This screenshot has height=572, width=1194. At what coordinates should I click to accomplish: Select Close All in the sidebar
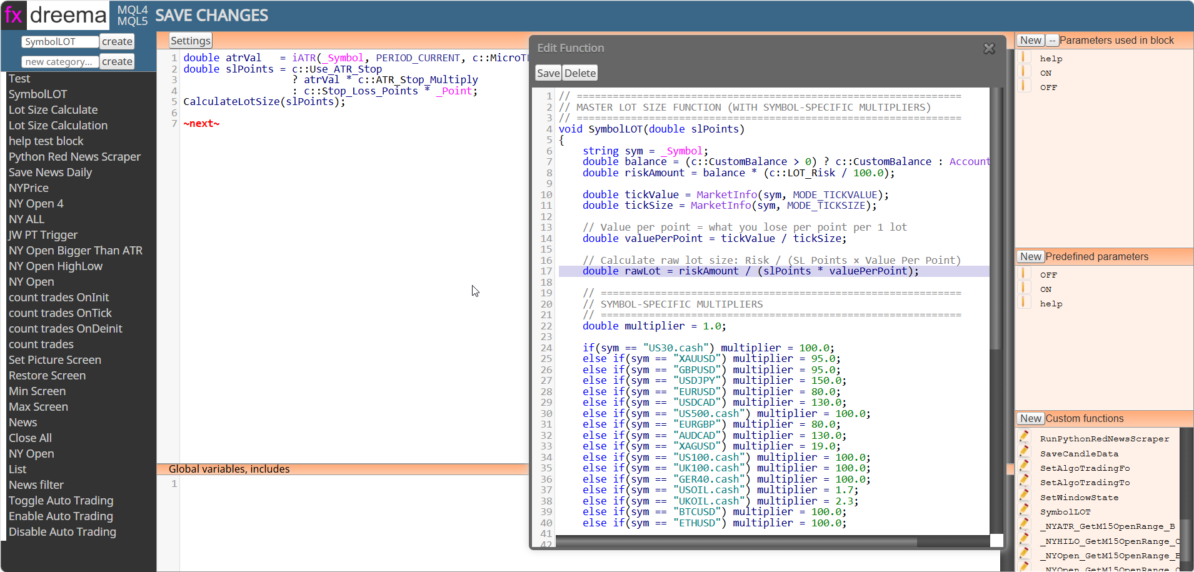click(x=30, y=438)
